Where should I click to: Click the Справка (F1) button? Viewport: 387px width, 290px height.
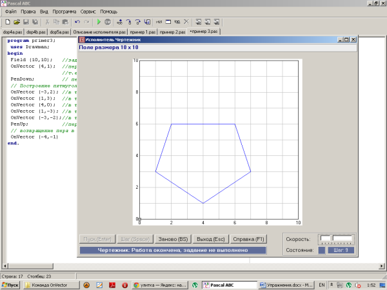coord(248,238)
